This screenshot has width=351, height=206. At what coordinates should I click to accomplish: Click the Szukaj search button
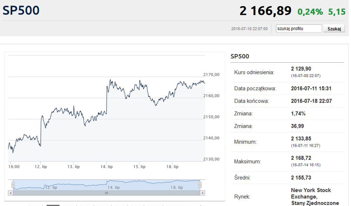(334, 29)
